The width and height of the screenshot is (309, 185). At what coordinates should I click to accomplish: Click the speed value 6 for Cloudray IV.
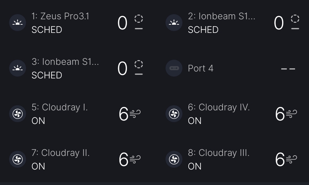pyautogui.click(x=280, y=114)
